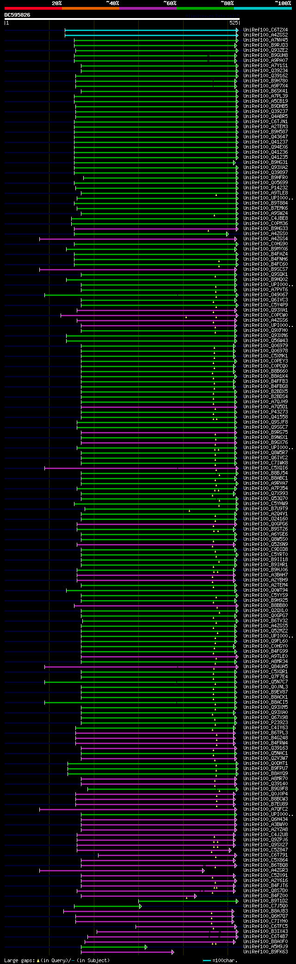Image resolution: width=296 pixels, height=964 pixels.
Task: Select the UniRef100_B8BB80 label
Action: 265,606
